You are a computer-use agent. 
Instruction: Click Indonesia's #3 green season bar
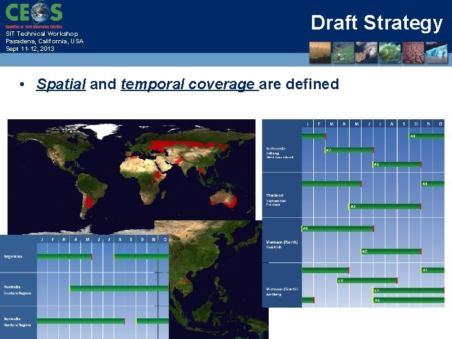(x=397, y=164)
